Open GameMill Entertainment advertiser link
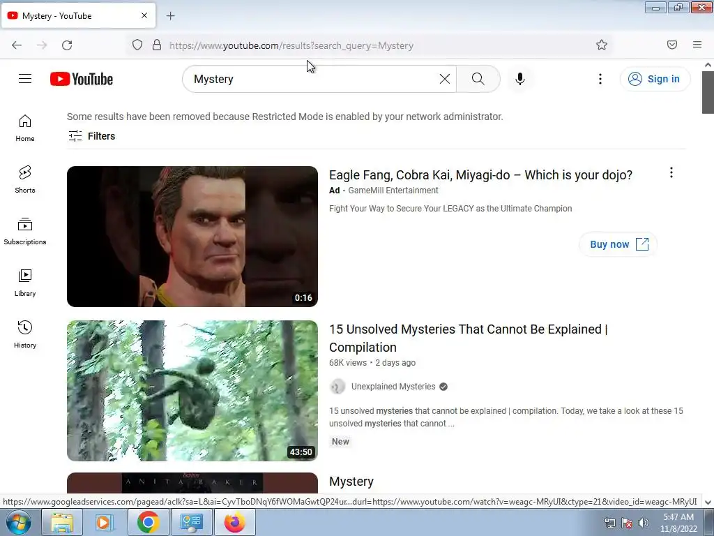 pos(393,191)
